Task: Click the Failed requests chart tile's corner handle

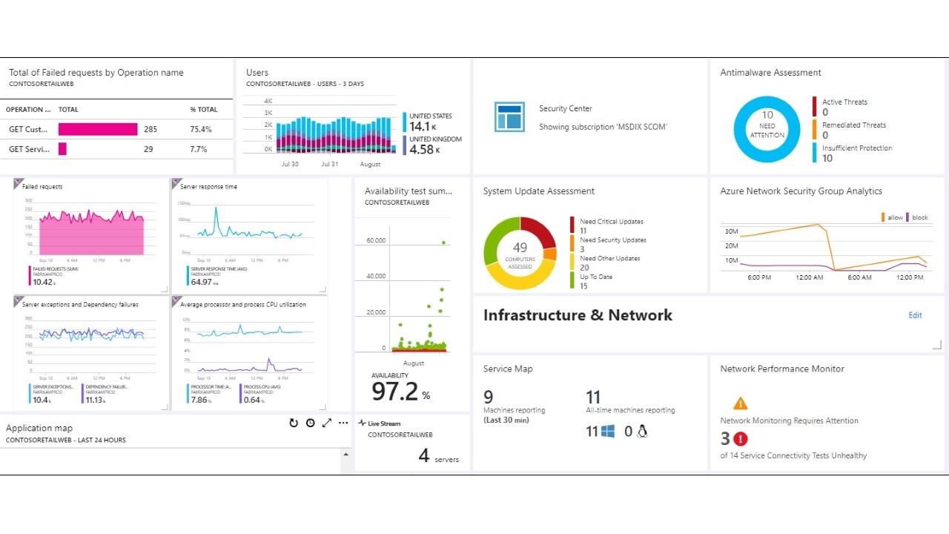Action: click(165, 288)
